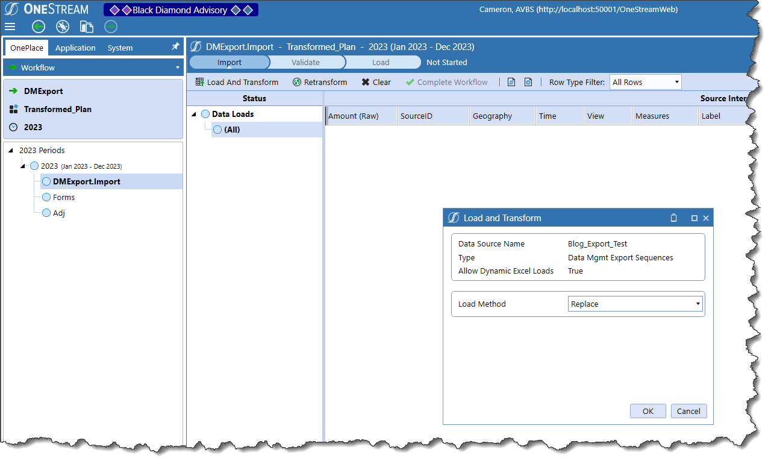Click the OneStream logo in the header
The image size is (774, 464).
coord(47,10)
